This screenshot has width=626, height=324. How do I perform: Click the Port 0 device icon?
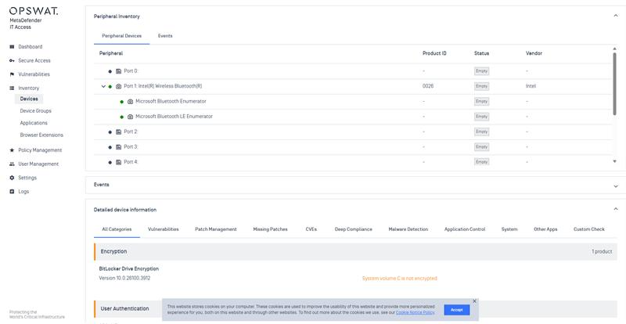(119, 71)
